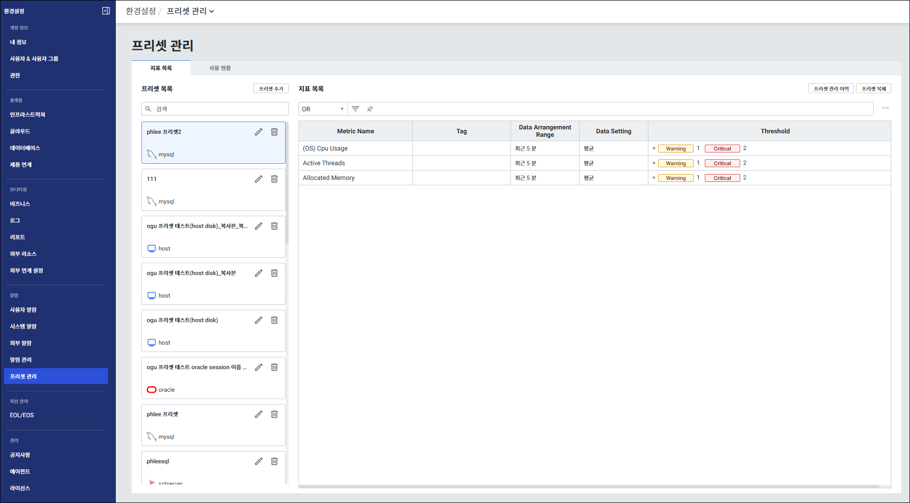Screen dimensions: 910x503
Task: Click the filter icon in metric toolbar
Action: coord(355,109)
